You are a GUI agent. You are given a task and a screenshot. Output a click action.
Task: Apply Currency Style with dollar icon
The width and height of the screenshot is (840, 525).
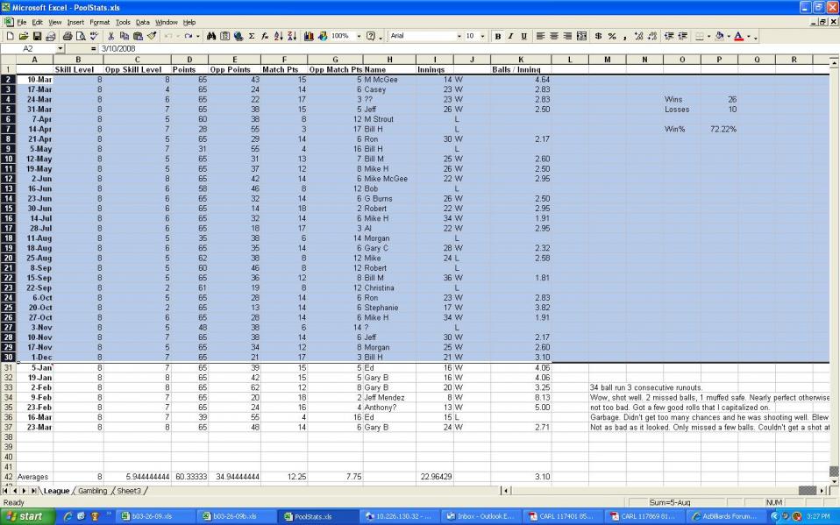click(598, 36)
